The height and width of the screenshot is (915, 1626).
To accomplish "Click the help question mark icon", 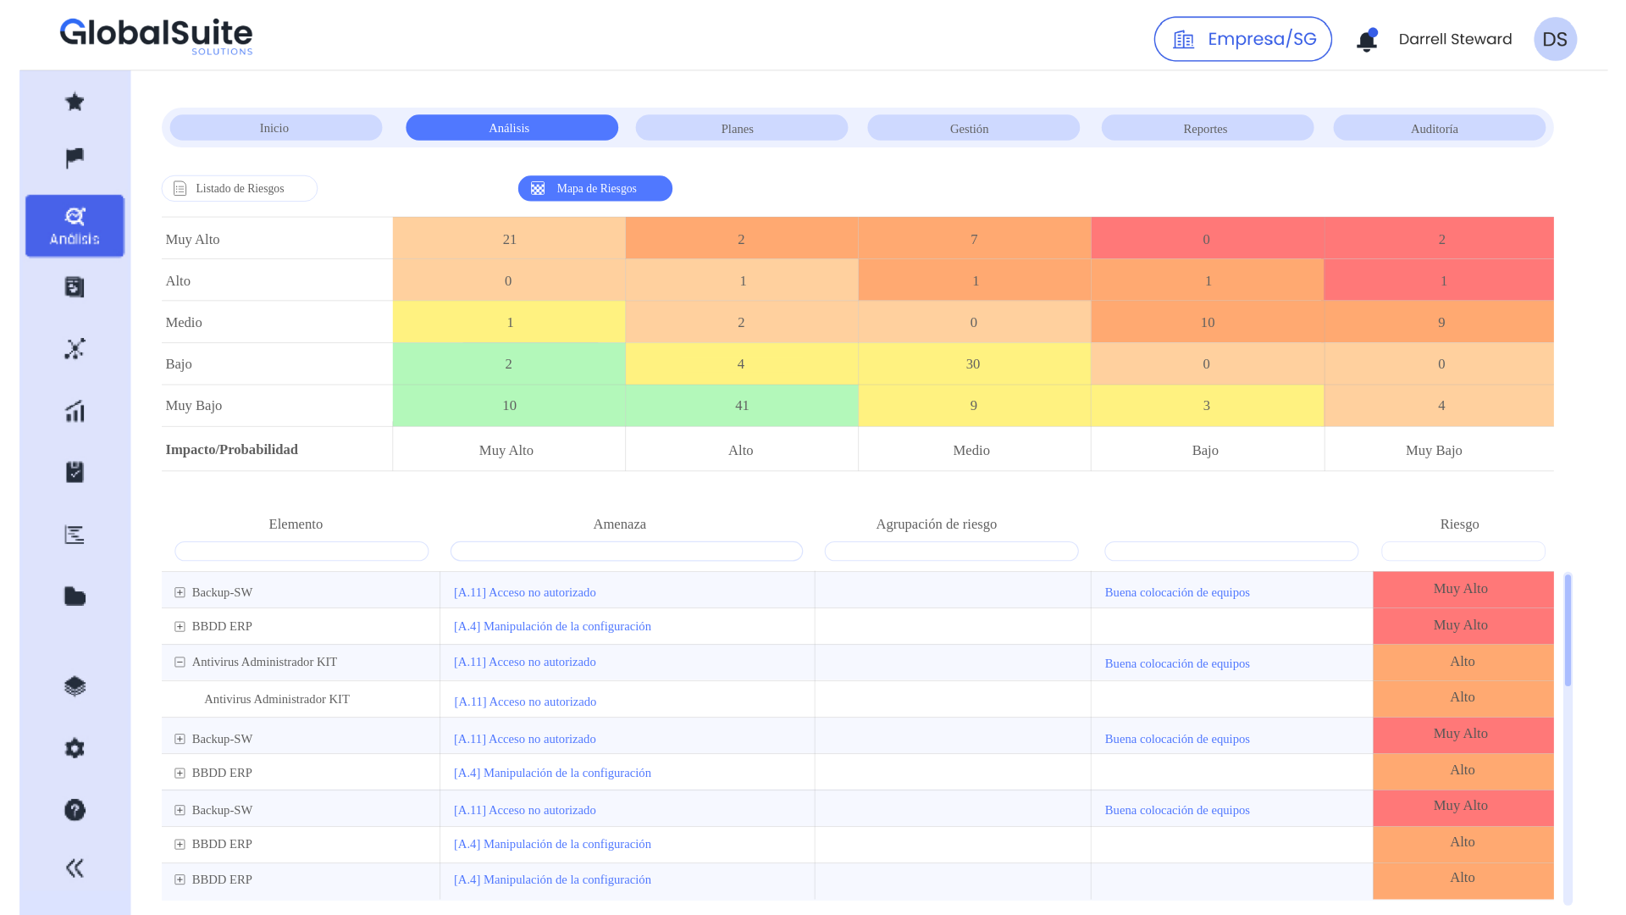I will (75, 810).
